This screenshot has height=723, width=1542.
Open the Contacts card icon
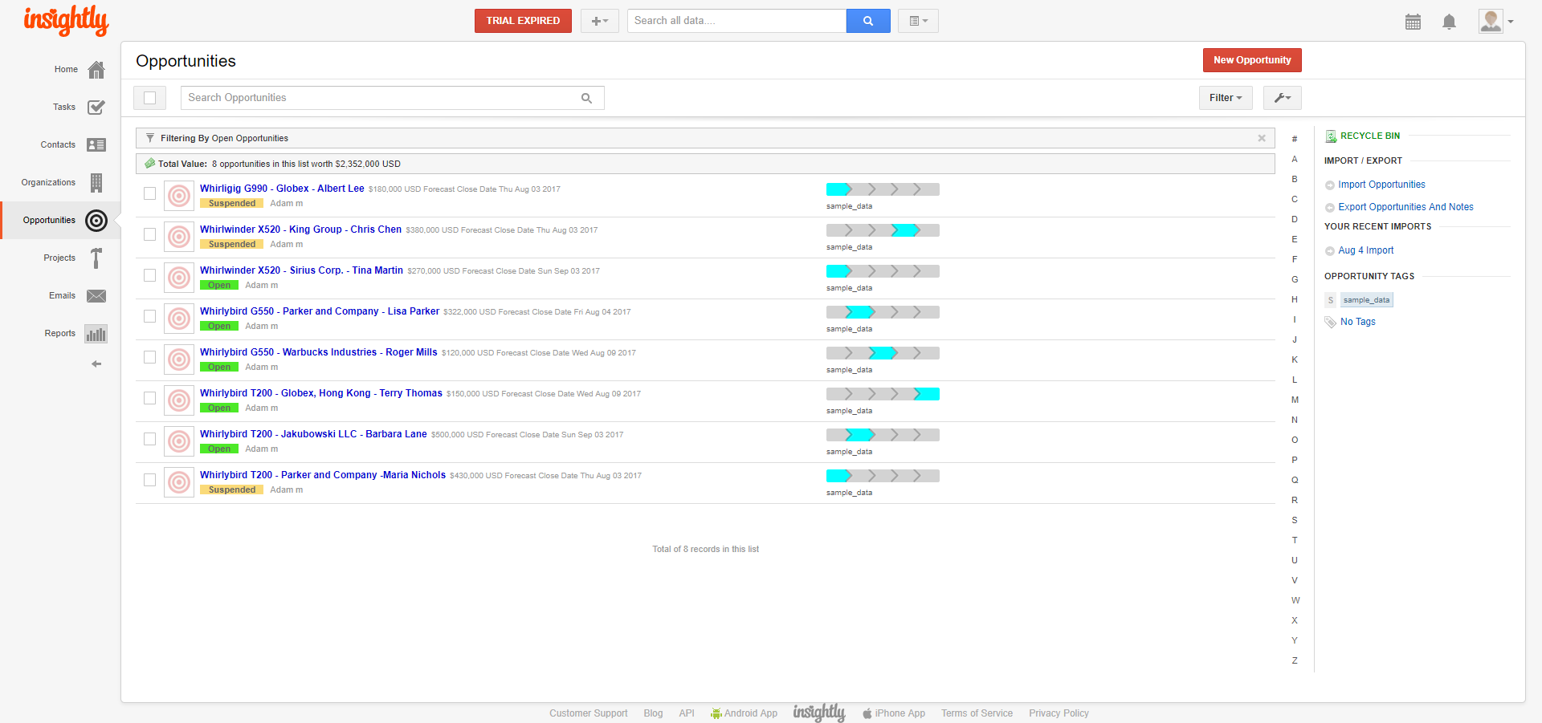click(x=96, y=145)
